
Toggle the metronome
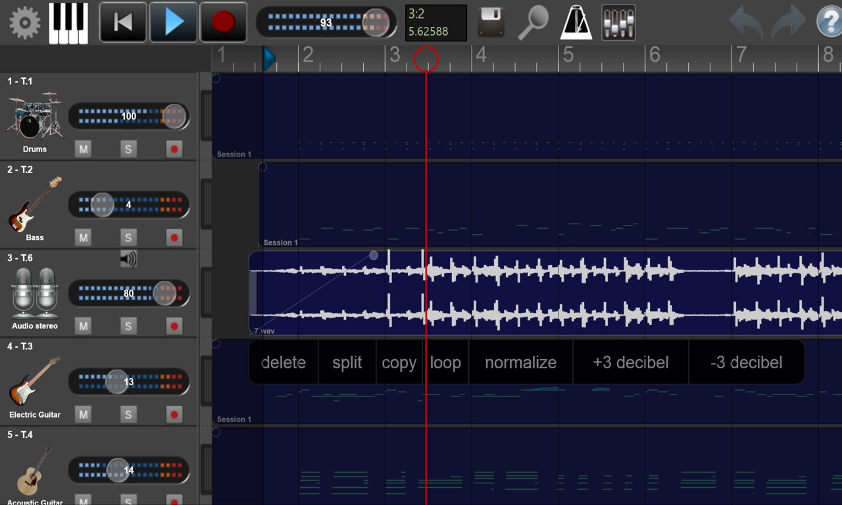coord(576,23)
